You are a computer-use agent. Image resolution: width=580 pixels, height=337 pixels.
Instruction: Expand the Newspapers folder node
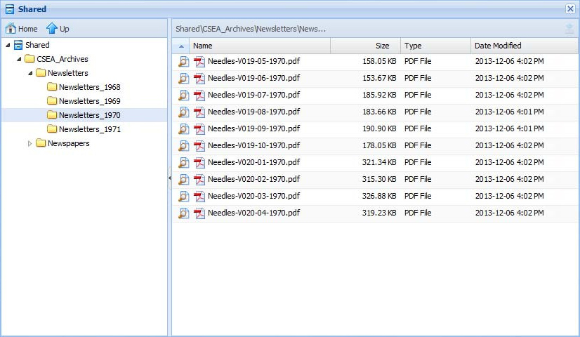(30, 143)
